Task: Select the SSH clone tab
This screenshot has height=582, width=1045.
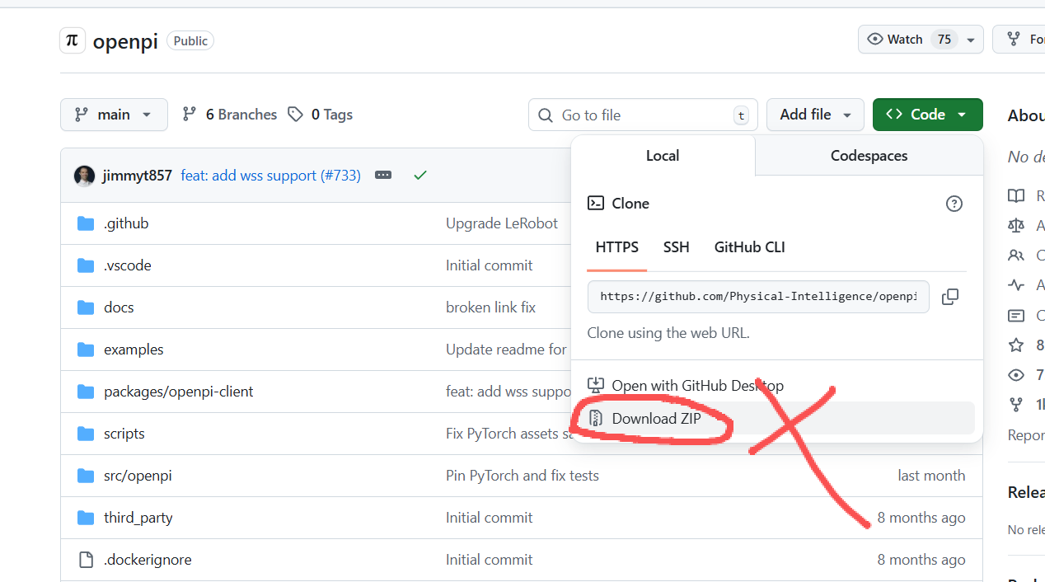Action: 676,247
